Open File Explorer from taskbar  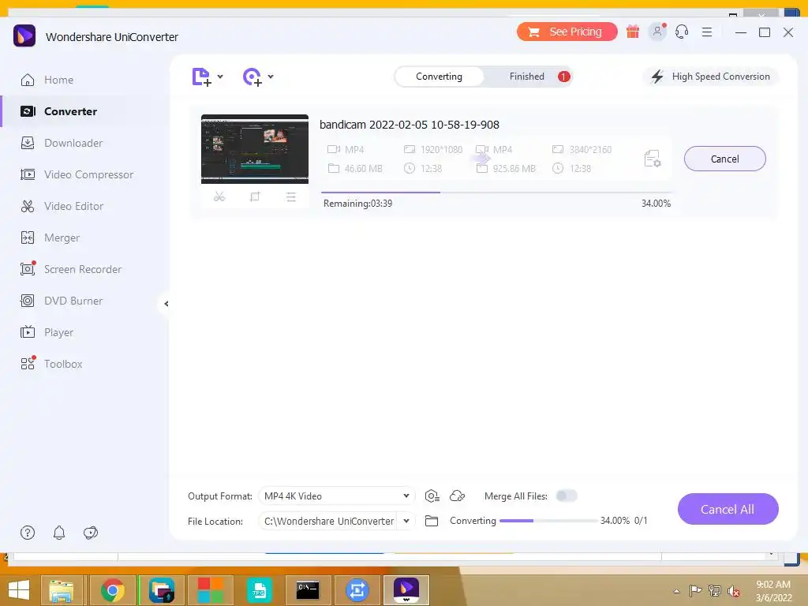point(62,590)
